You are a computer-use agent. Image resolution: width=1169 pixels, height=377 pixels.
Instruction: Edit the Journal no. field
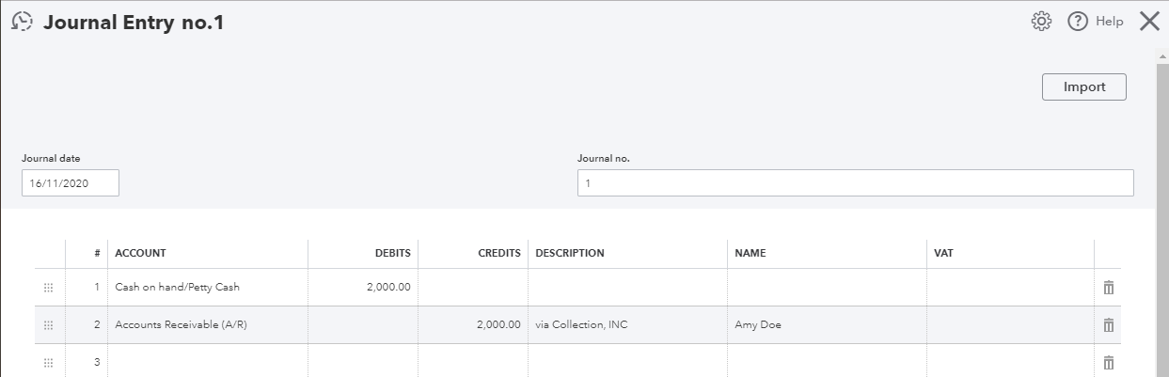click(855, 183)
